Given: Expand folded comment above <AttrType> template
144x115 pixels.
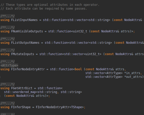Looking at the screenshot, I should 8,62.
